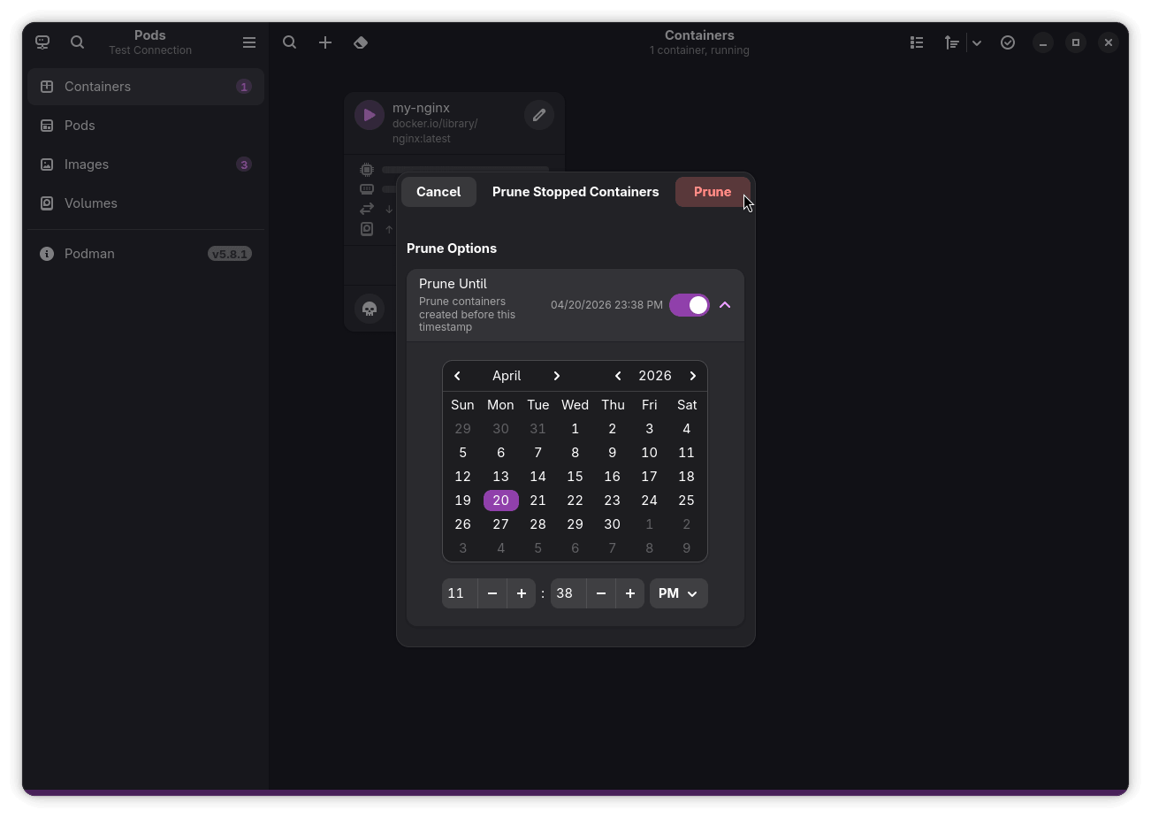Disable the Prune Until toggle switch
This screenshot has width=1151, height=818.
[x=690, y=304]
